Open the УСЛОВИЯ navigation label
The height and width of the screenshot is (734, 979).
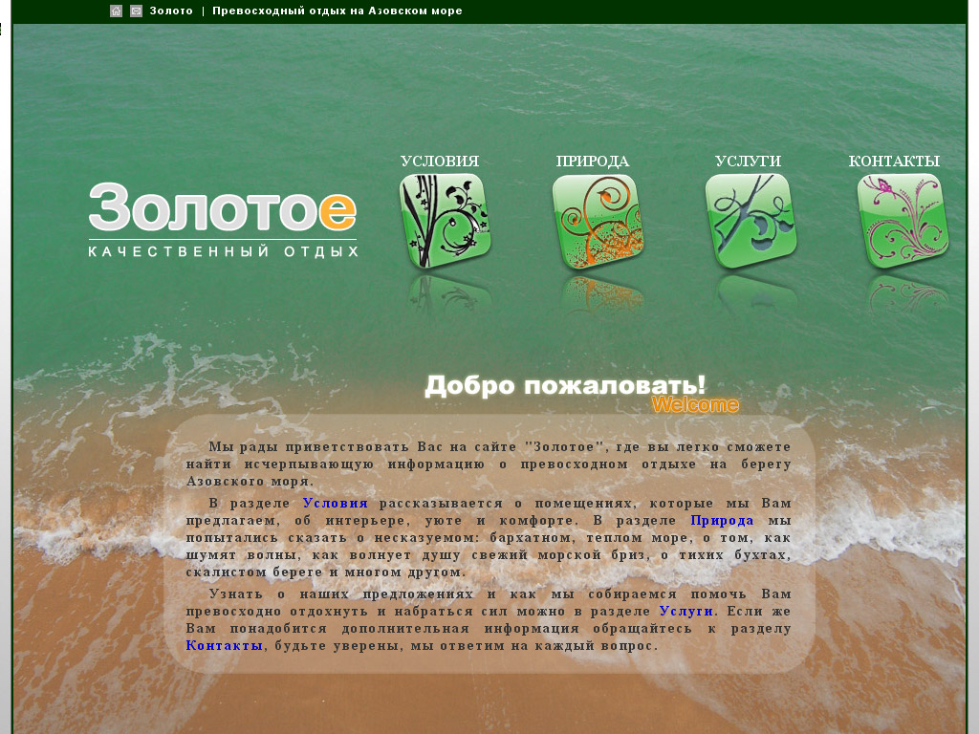click(x=439, y=162)
